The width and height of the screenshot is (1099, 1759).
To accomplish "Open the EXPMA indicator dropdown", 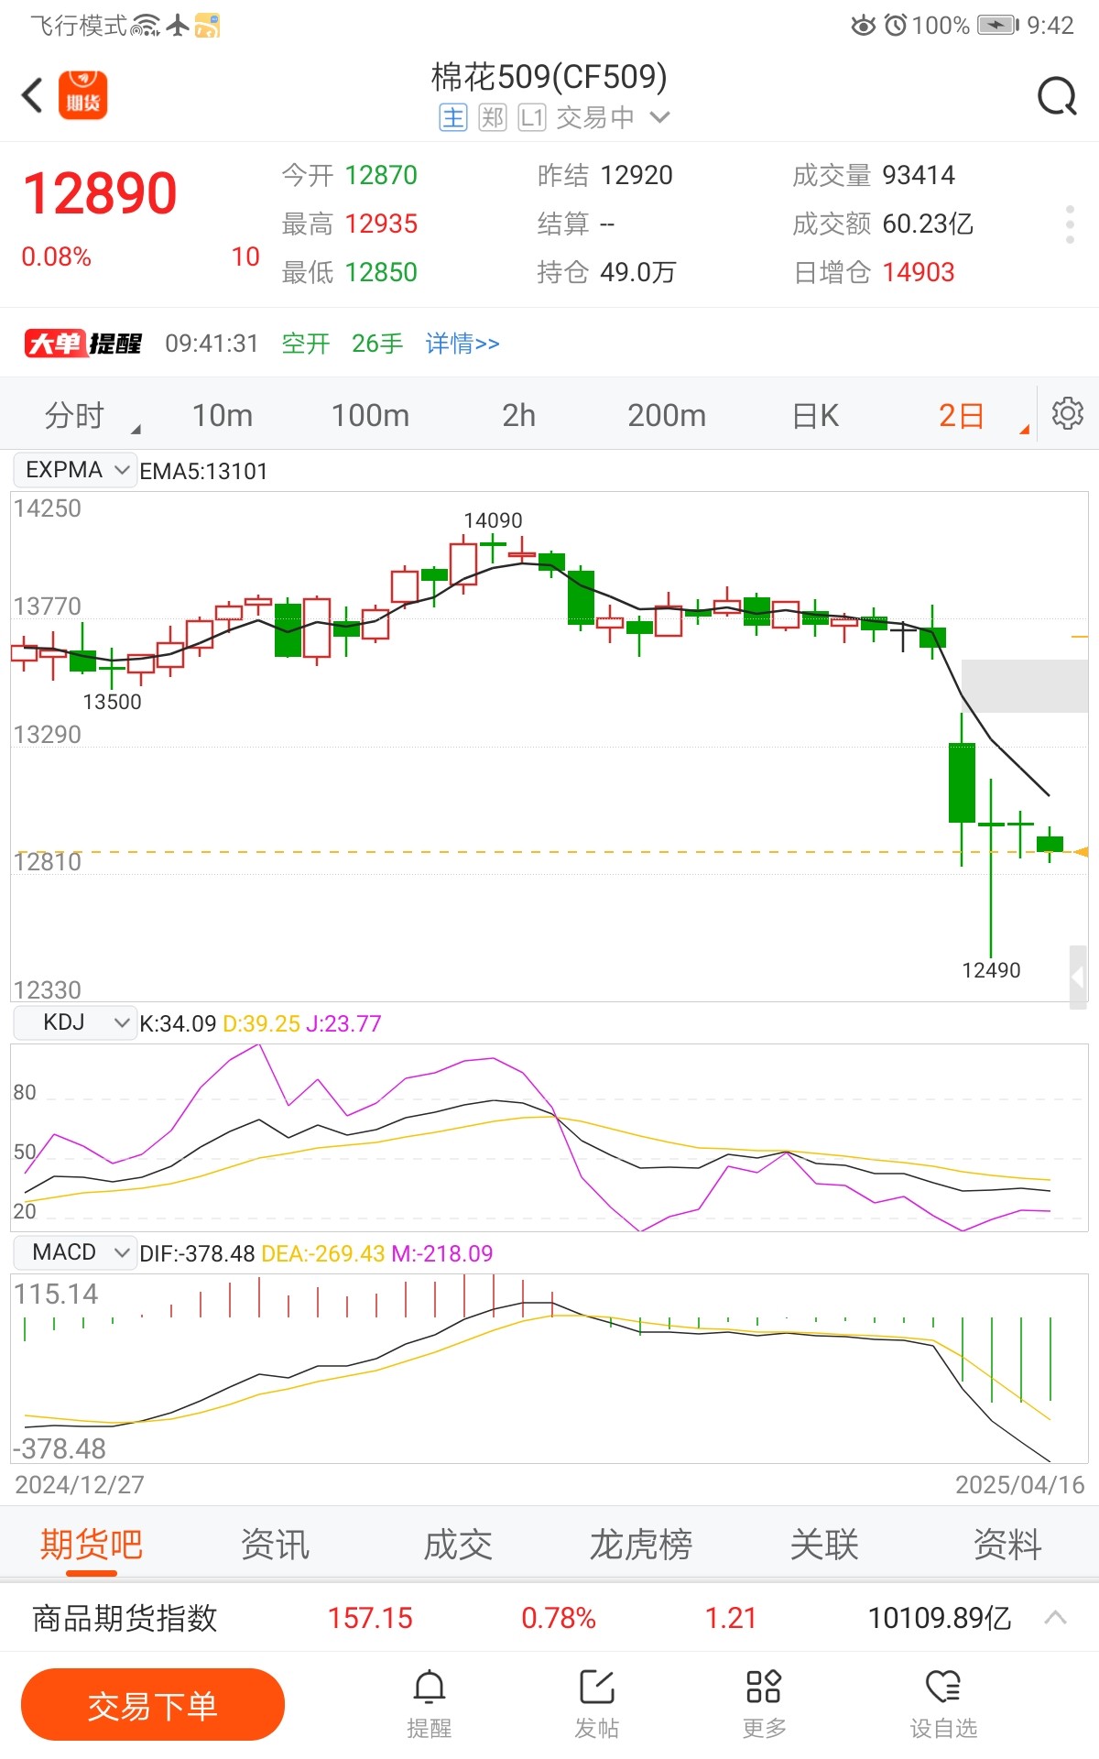I will point(75,470).
